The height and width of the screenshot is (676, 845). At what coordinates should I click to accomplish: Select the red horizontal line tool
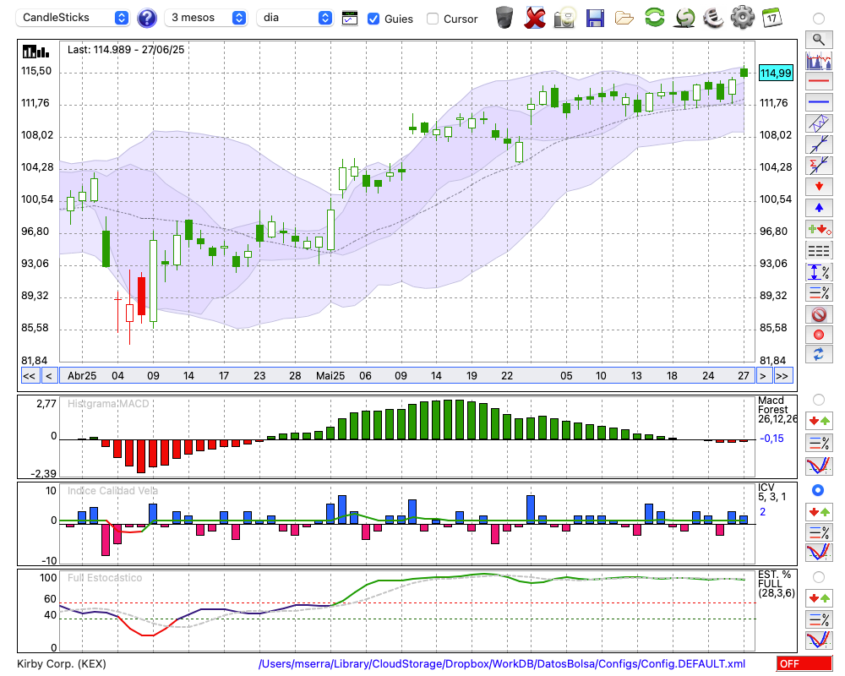[x=819, y=81]
